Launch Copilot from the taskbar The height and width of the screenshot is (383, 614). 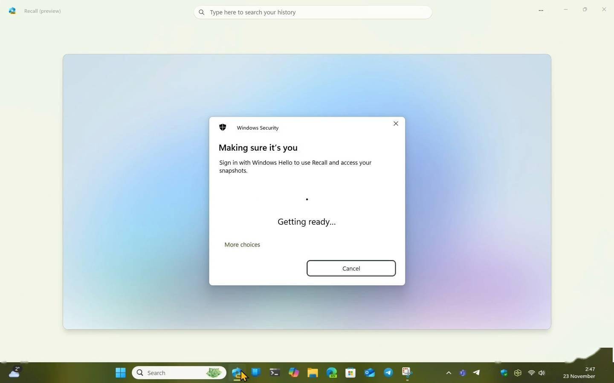294,373
